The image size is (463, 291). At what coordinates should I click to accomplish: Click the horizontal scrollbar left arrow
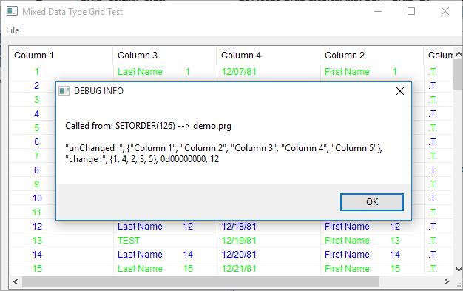coord(16,282)
